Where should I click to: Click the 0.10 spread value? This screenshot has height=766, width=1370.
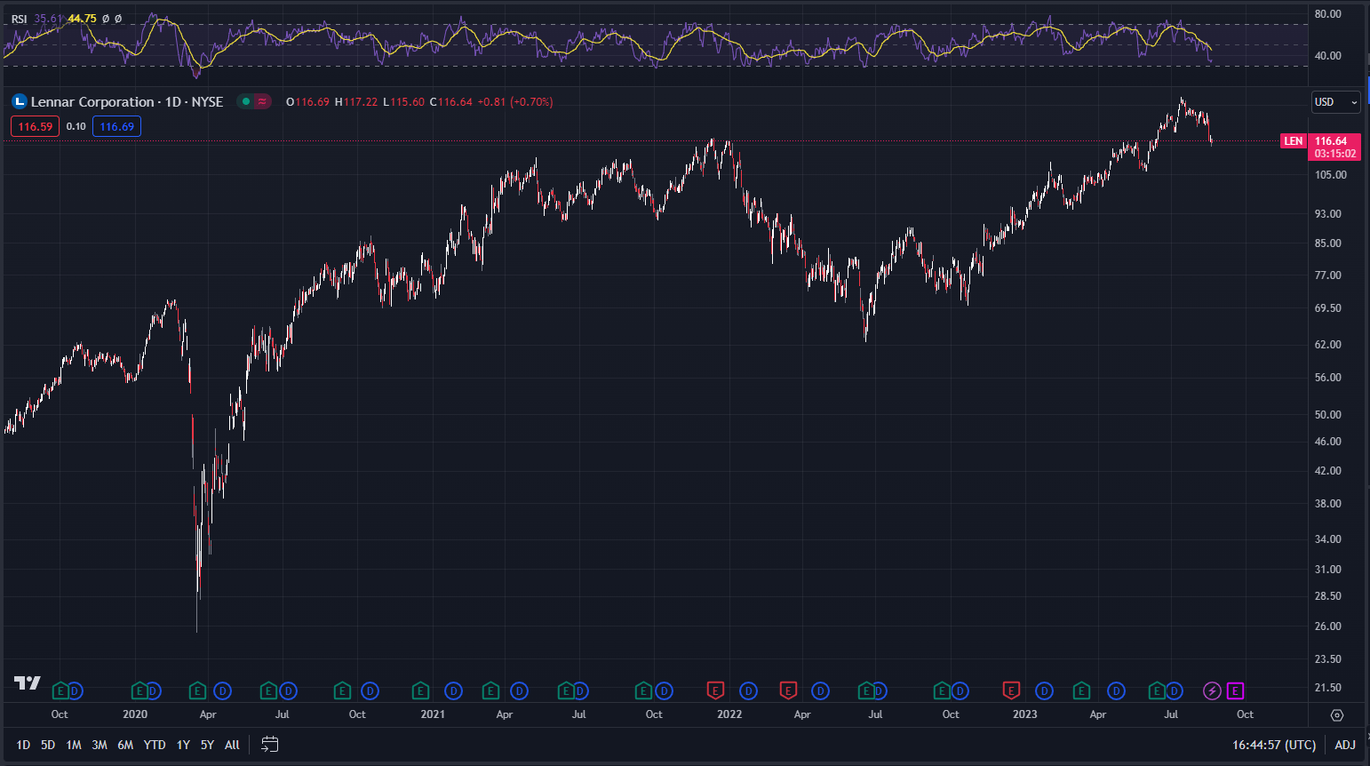click(x=76, y=126)
